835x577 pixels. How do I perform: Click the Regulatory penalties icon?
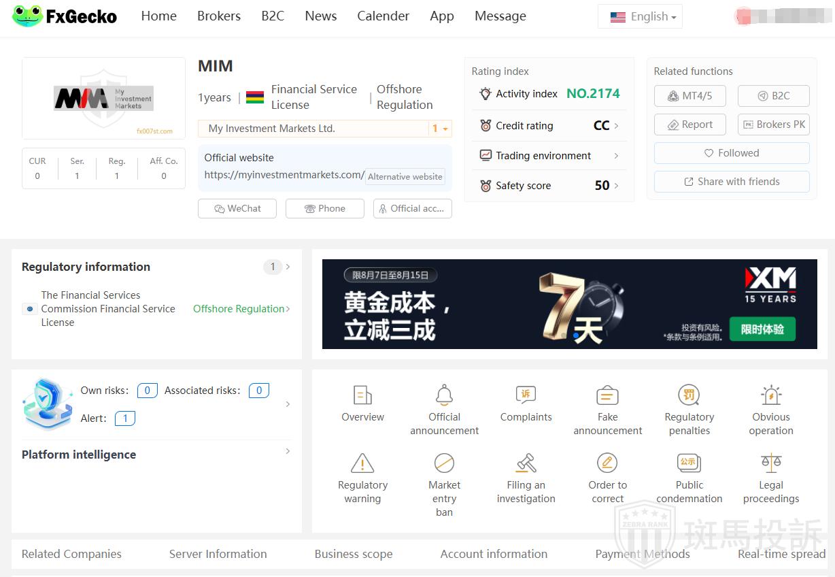(x=689, y=395)
